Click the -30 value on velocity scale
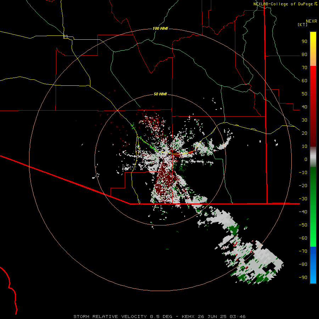 click(303, 199)
